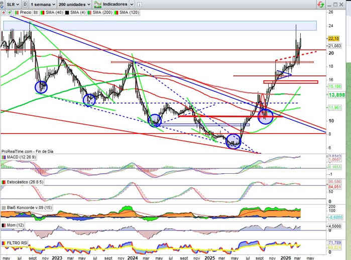The height and width of the screenshot is (260, 351).
Task: Click the Mom (12) indicator icon
Action: coord(4,226)
